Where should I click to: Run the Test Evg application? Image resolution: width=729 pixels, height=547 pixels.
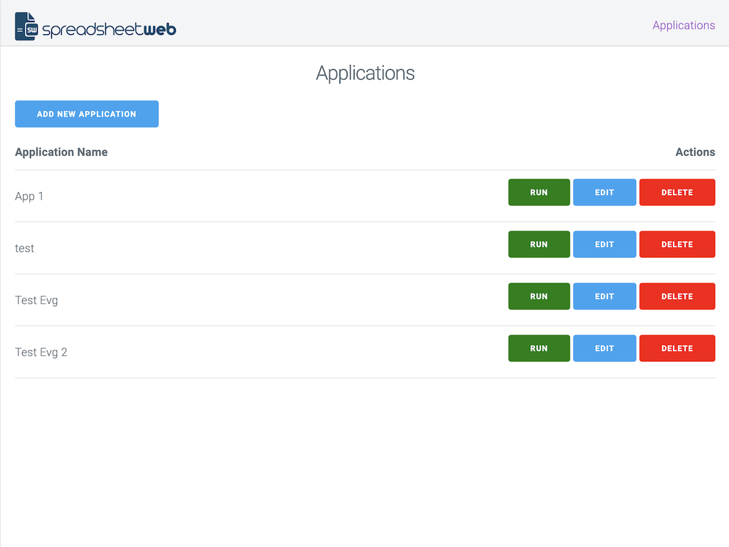pos(539,296)
